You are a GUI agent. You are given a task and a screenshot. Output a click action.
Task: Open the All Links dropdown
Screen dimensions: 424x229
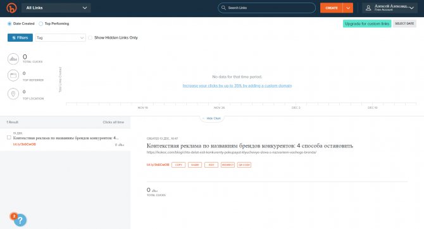click(x=56, y=8)
